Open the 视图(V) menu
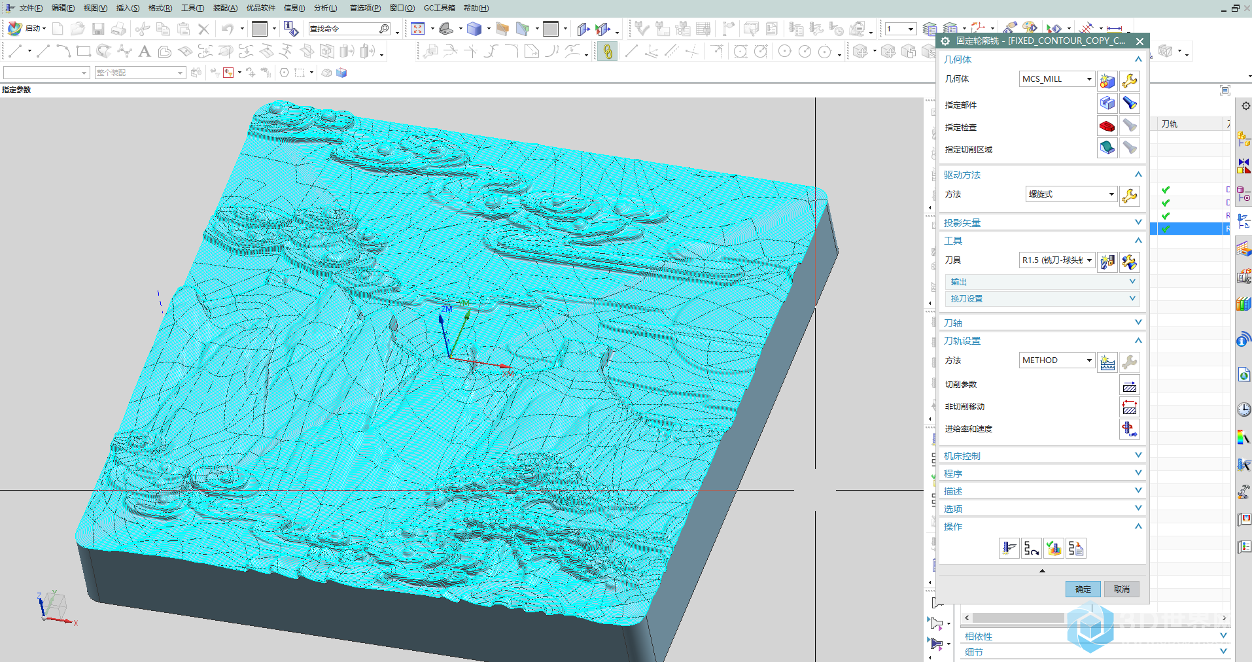 (x=96, y=8)
